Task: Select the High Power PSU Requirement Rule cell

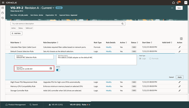Action: (24, 82)
